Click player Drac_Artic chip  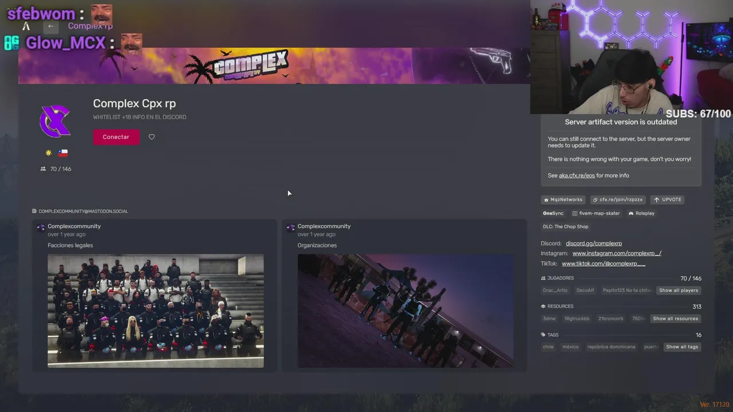coord(555,291)
